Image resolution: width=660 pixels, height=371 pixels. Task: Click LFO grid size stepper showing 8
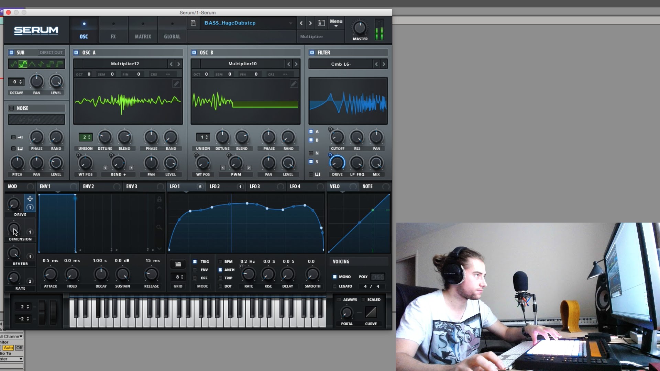[x=178, y=277]
